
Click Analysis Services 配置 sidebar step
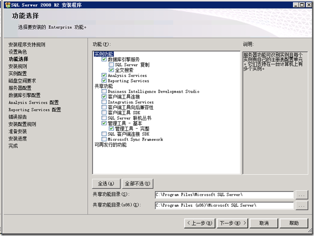pyautogui.click(x=34, y=102)
